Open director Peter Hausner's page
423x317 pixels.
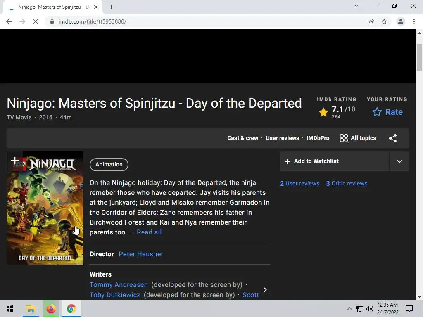(x=141, y=254)
